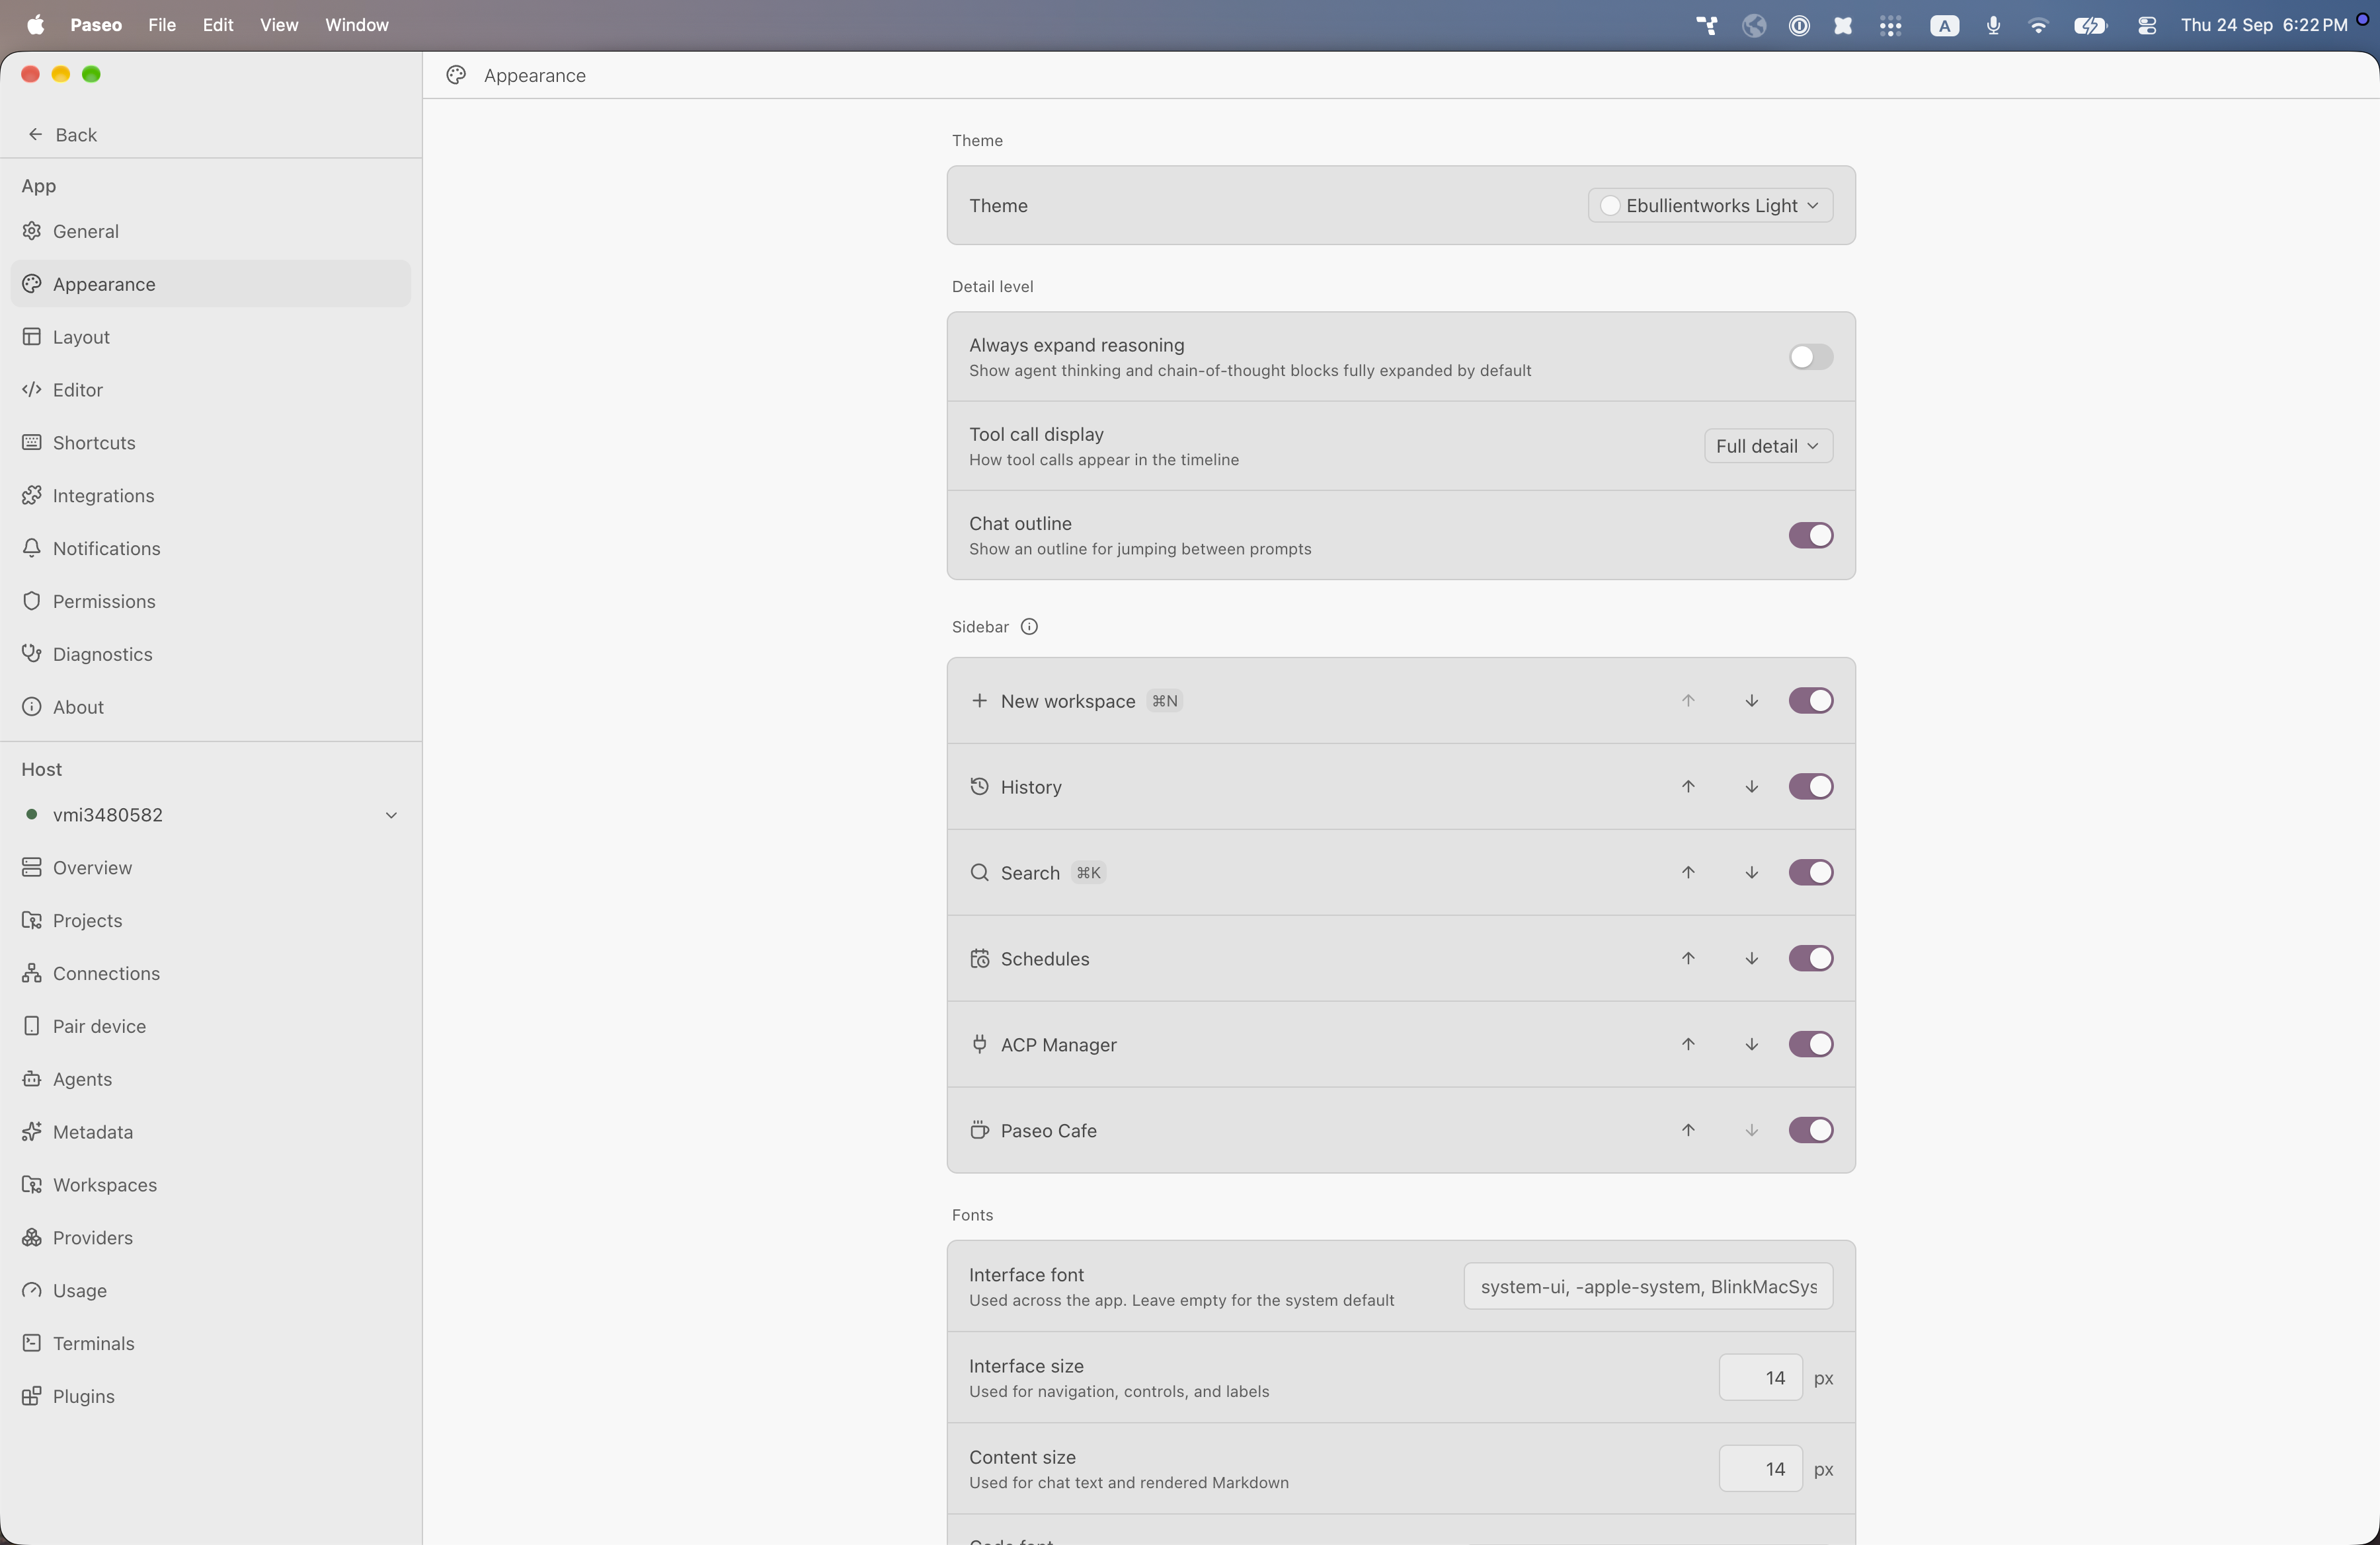Viewport: 2380px width, 1545px height.
Task: Move Search item down with arrow
Action: tap(1751, 872)
